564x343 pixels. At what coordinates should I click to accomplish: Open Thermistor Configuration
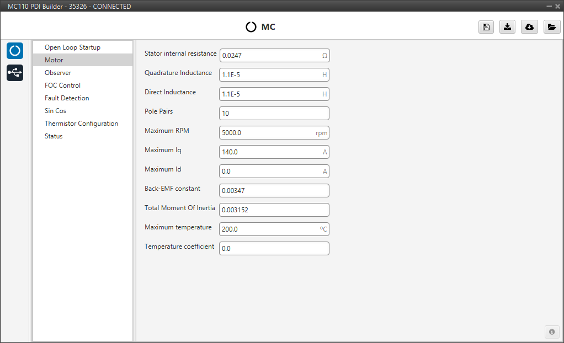pyautogui.click(x=81, y=124)
